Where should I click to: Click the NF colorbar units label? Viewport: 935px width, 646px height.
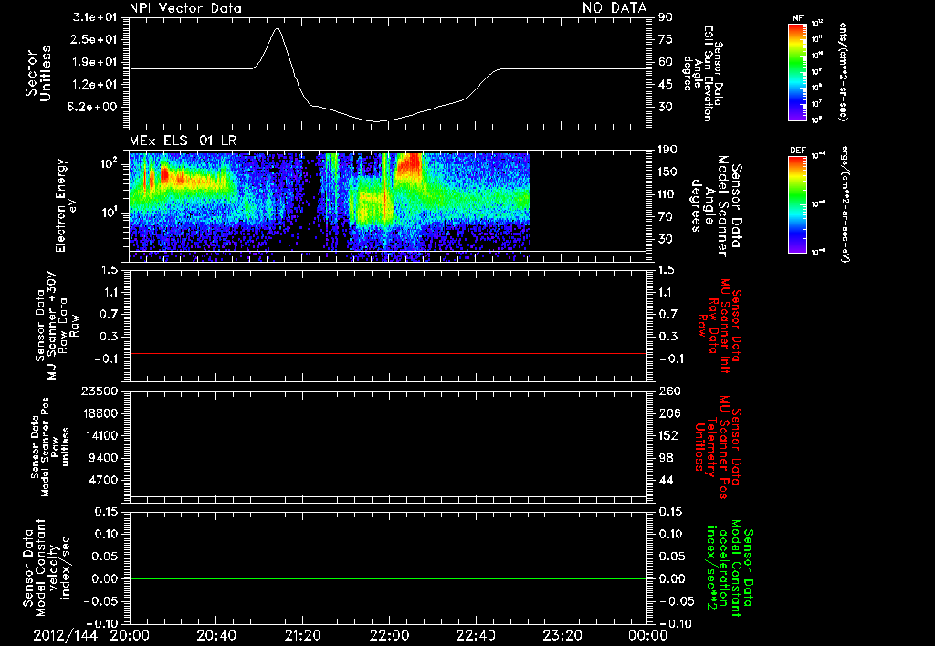[x=843, y=71]
